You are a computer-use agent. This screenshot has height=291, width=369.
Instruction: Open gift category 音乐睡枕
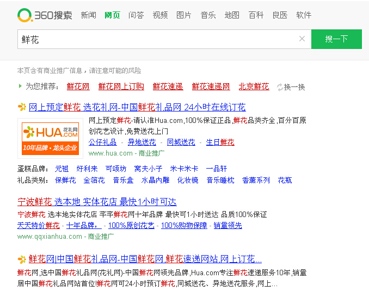click(x=220, y=180)
